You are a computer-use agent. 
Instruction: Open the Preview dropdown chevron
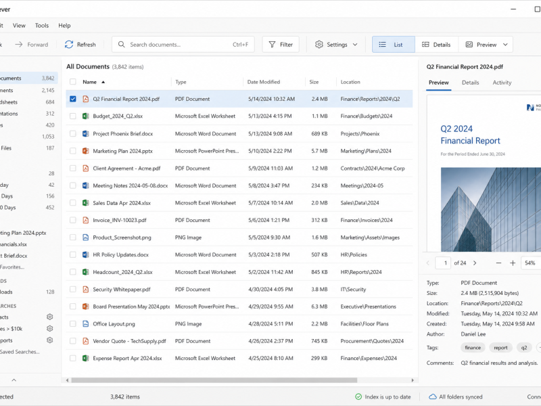point(505,45)
